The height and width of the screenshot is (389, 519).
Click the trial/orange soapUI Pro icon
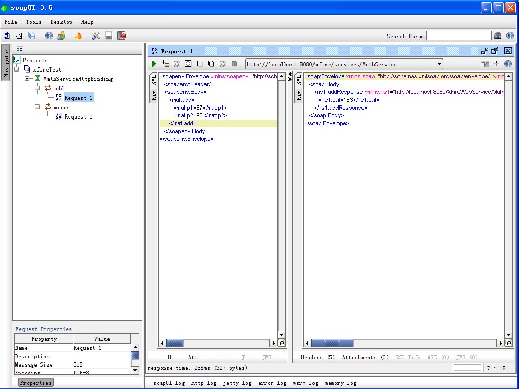(78, 36)
